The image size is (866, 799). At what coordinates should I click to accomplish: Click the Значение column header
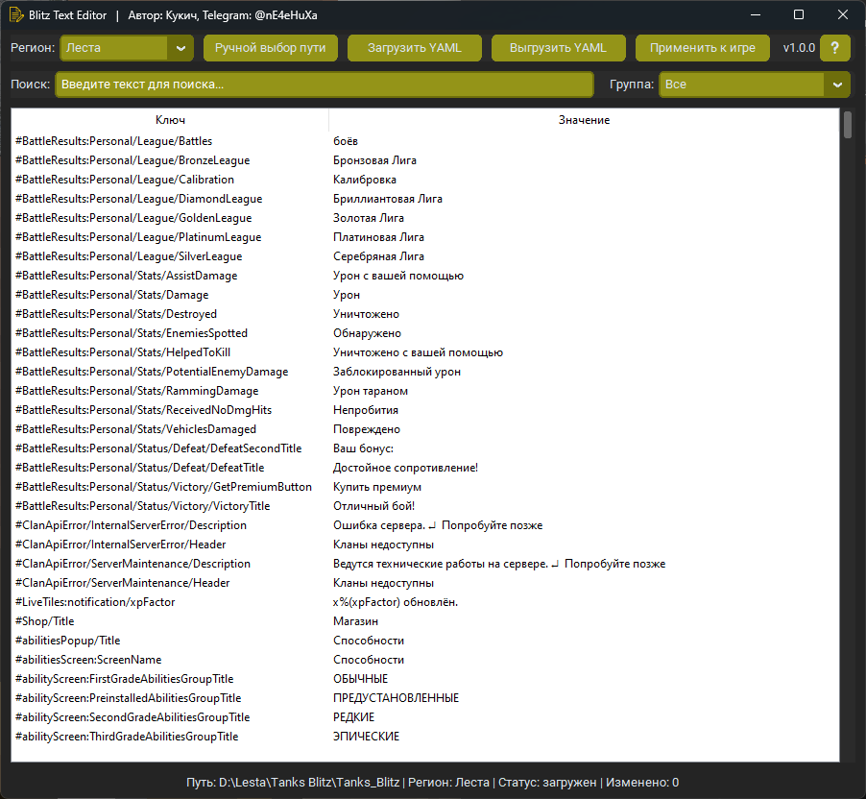click(x=584, y=120)
